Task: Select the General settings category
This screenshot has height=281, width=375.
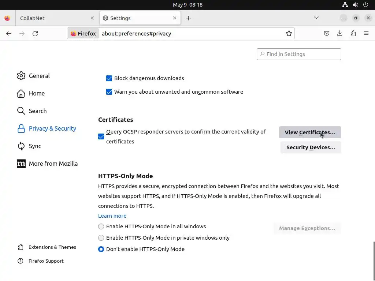Action: tap(39, 76)
